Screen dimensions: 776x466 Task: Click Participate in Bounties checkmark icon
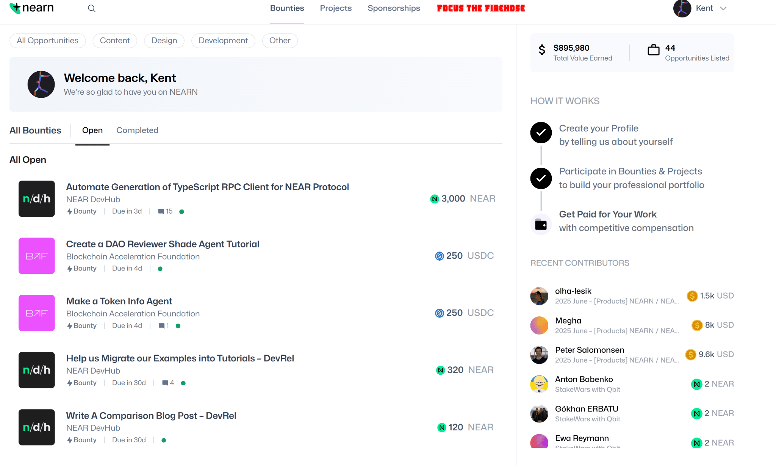coord(541,178)
